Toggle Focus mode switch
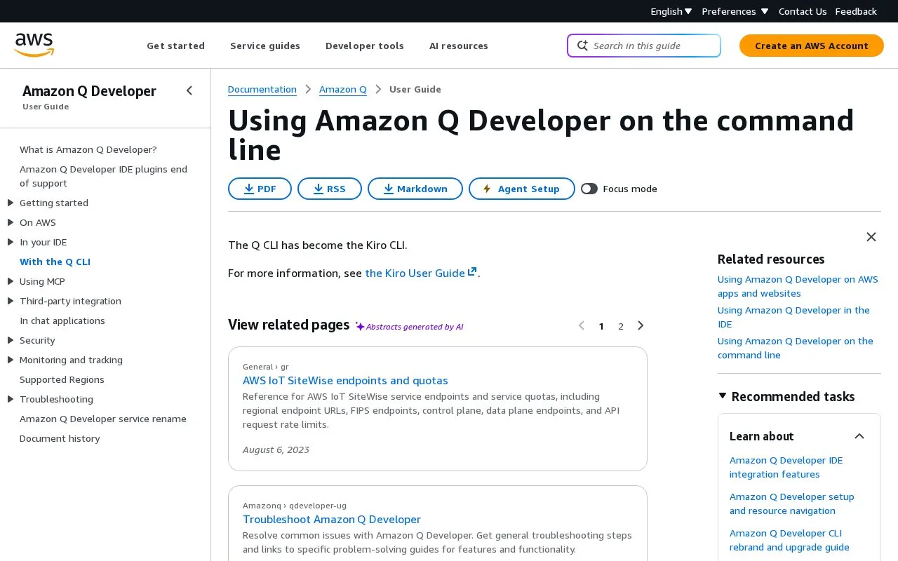This screenshot has width=898, height=561. 589,189
